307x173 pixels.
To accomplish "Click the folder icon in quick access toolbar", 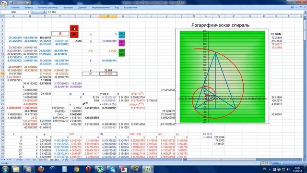I will coord(28,2).
